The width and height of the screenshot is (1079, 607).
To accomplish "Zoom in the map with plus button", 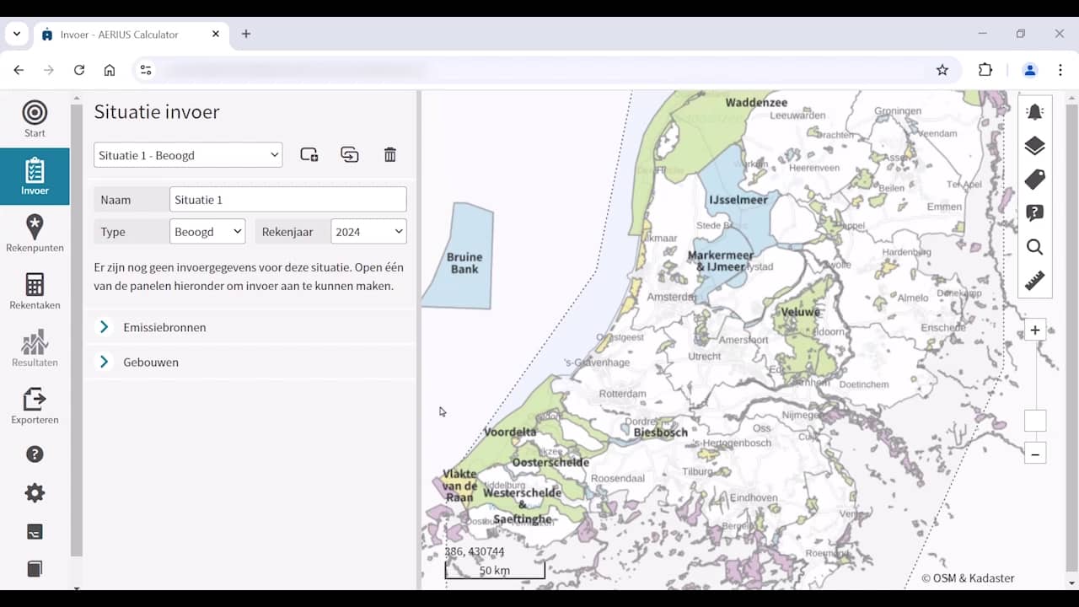I will click(x=1035, y=330).
